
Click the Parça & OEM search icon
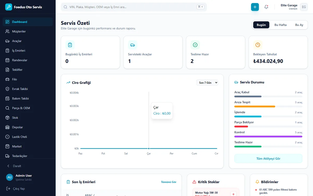click(x=7, y=108)
